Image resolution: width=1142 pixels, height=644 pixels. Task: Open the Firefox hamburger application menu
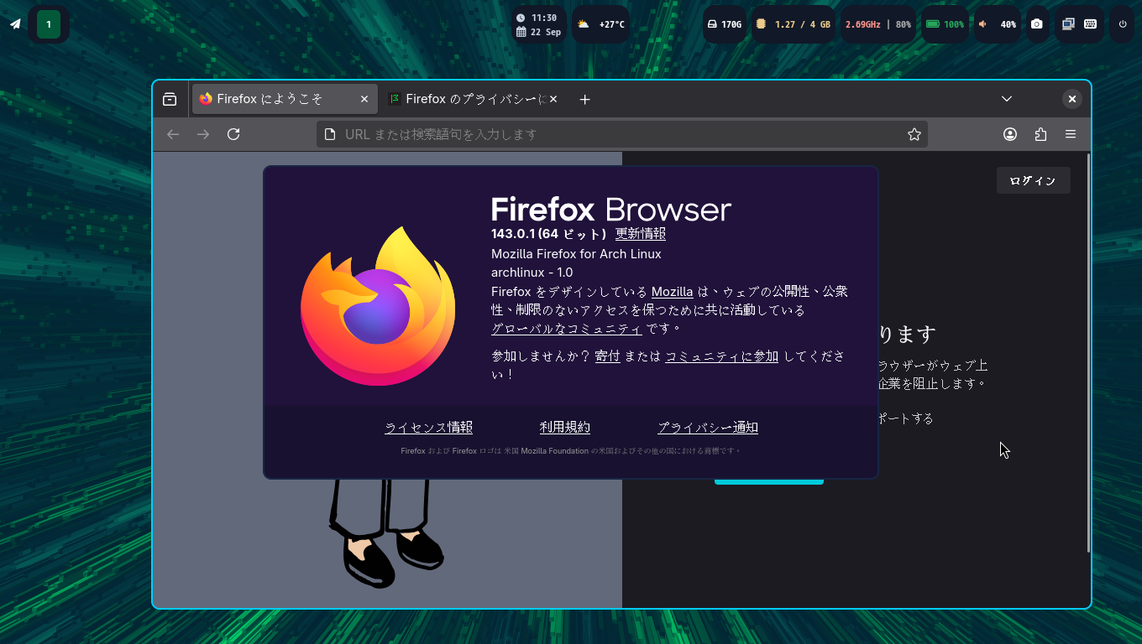[x=1071, y=134]
